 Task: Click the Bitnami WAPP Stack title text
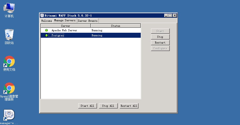point(68,15)
